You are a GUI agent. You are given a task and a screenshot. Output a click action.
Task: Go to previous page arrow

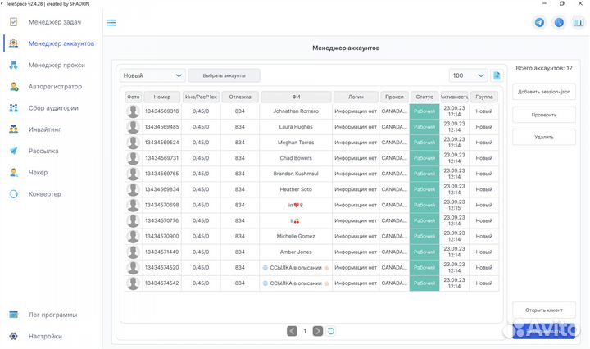292,331
